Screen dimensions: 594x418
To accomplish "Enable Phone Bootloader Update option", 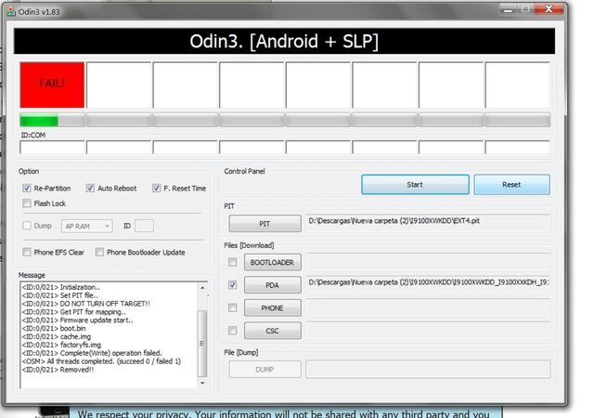I will (99, 253).
